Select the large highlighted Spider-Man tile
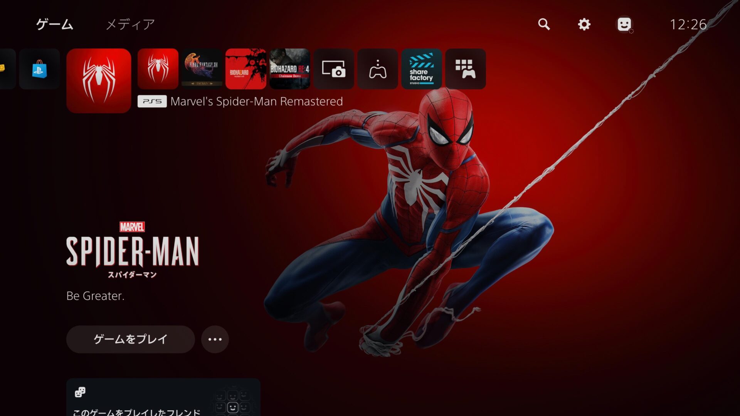Image resolution: width=740 pixels, height=416 pixels. click(99, 81)
